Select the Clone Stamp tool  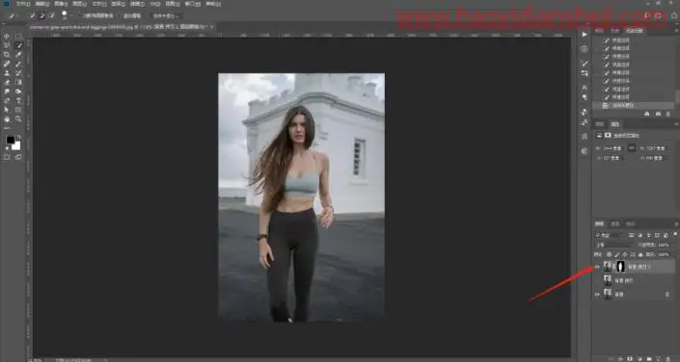coord(7,73)
